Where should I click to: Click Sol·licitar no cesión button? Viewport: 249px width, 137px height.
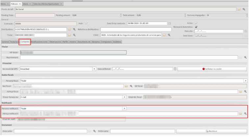pyautogui.click(x=212, y=69)
